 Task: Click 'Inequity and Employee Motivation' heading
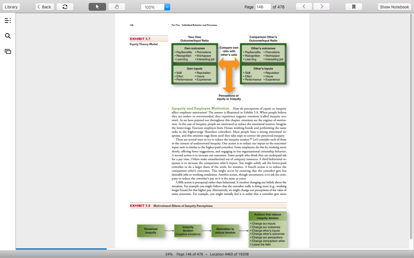[x=200, y=108]
